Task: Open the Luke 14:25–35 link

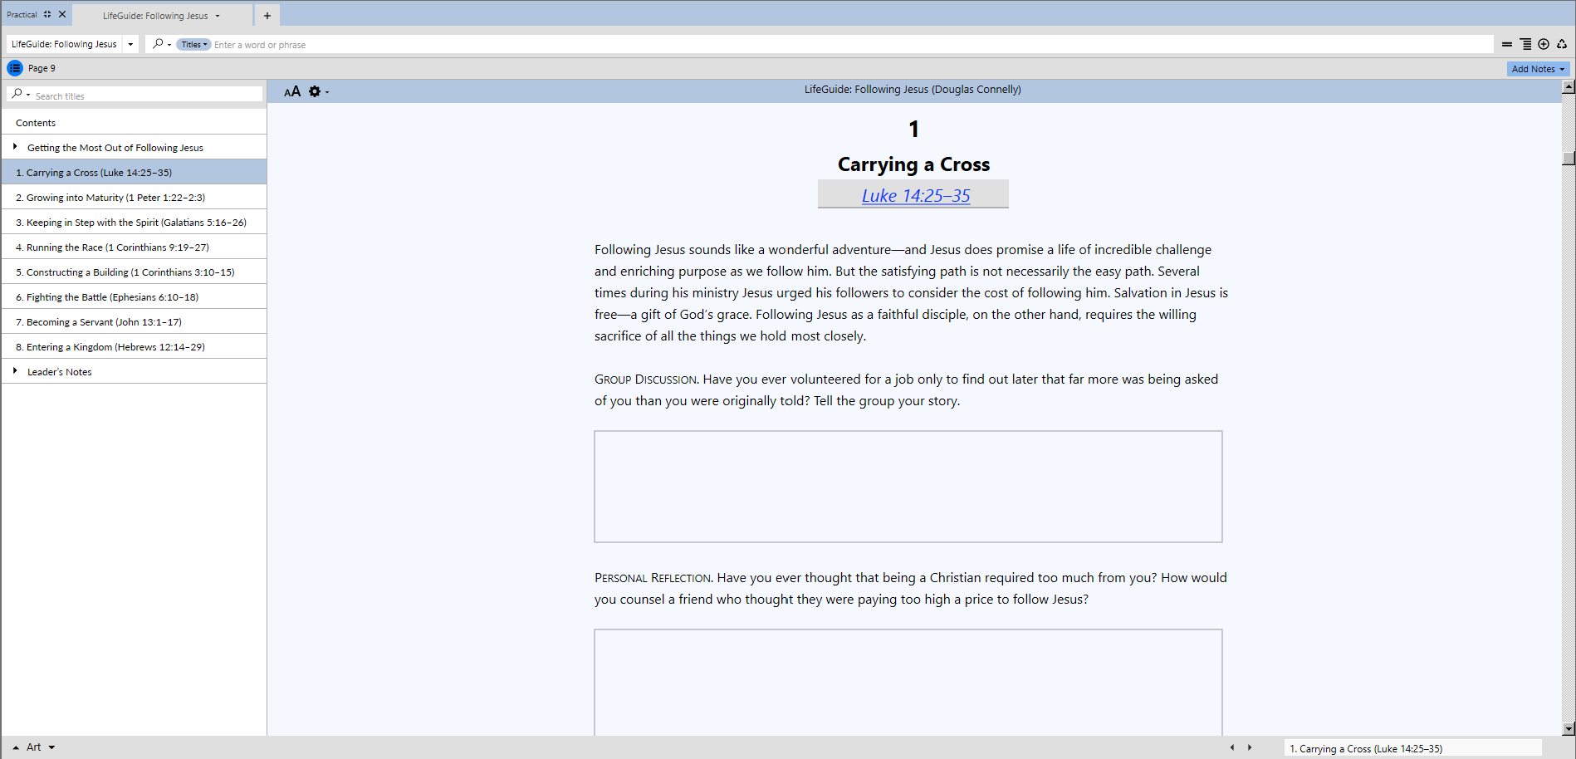Action: point(915,196)
